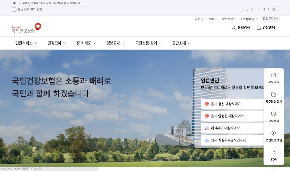
Task: Open the 화면크기 dropdown
Action: pyautogui.click(x=229, y=19)
